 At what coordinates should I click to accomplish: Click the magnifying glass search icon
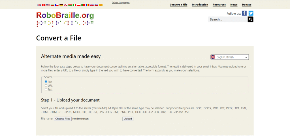click(x=250, y=19)
